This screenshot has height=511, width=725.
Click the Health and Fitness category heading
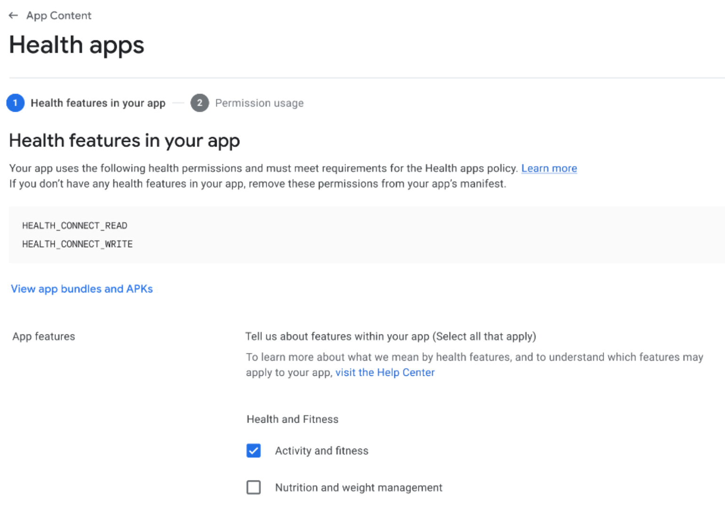[292, 419]
